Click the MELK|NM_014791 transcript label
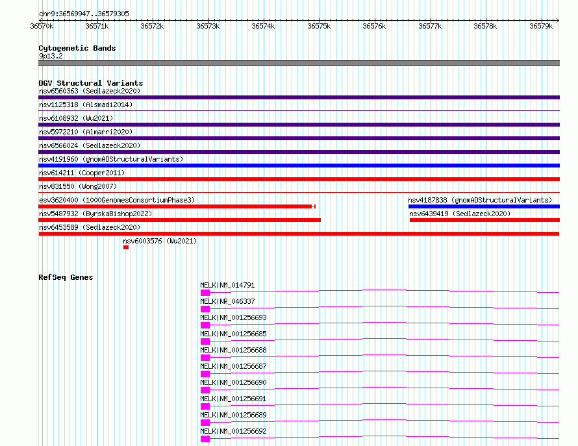The image size is (578, 446). [227, 285]
